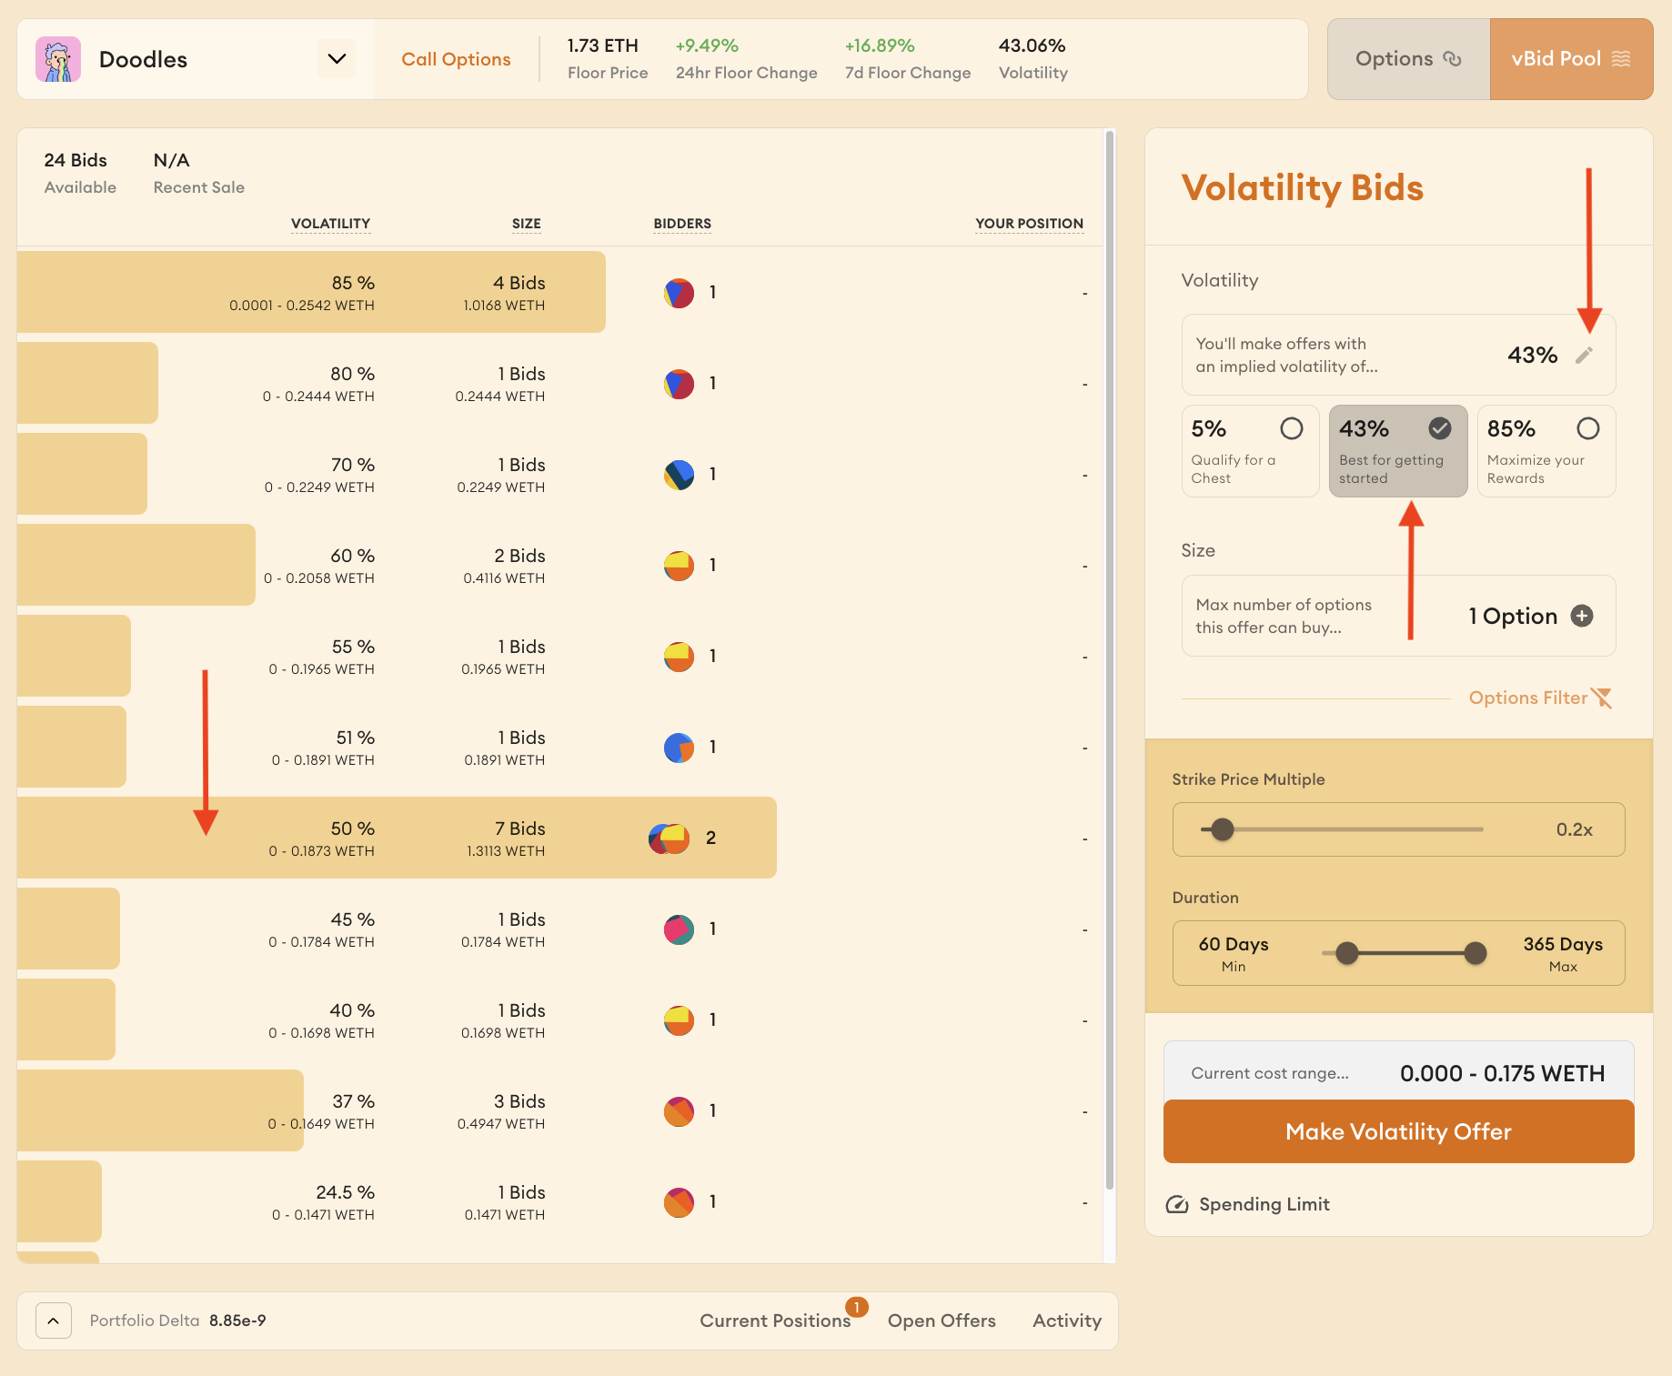Click the 43% implied volatility value
Image resolution: width=1672 pixels, height=1376 pixels.
point(1532,356)
